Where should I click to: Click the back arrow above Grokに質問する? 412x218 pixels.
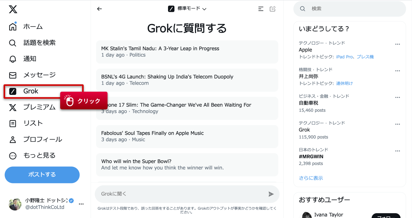pyautogui.click(x=99, y=9)
